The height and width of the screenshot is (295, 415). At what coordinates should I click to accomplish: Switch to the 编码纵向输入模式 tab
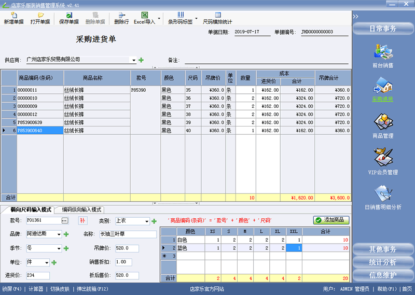click(81, 210)
